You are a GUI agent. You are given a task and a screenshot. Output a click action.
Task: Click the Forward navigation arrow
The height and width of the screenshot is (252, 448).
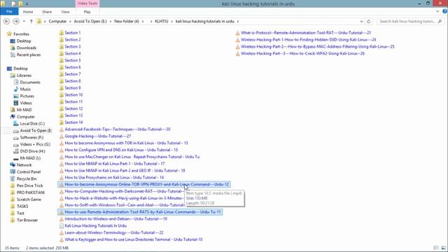click(x=16, y=22)
